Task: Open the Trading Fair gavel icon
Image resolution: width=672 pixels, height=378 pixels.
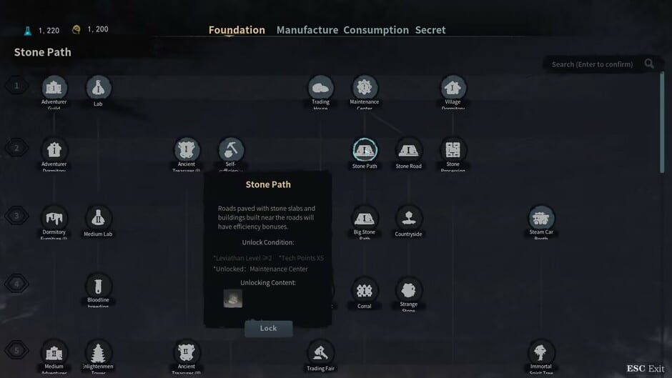Action: pos(320,353)
